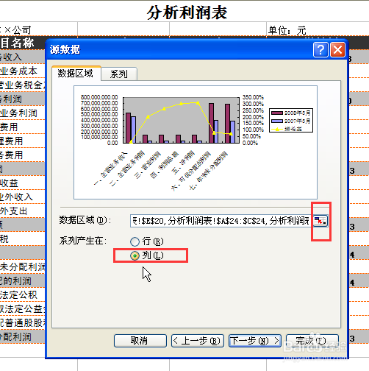The width and height of the screenshot is (369, 371).
Task: Switch to the 数据区域 tab
Action: point(76,74)
